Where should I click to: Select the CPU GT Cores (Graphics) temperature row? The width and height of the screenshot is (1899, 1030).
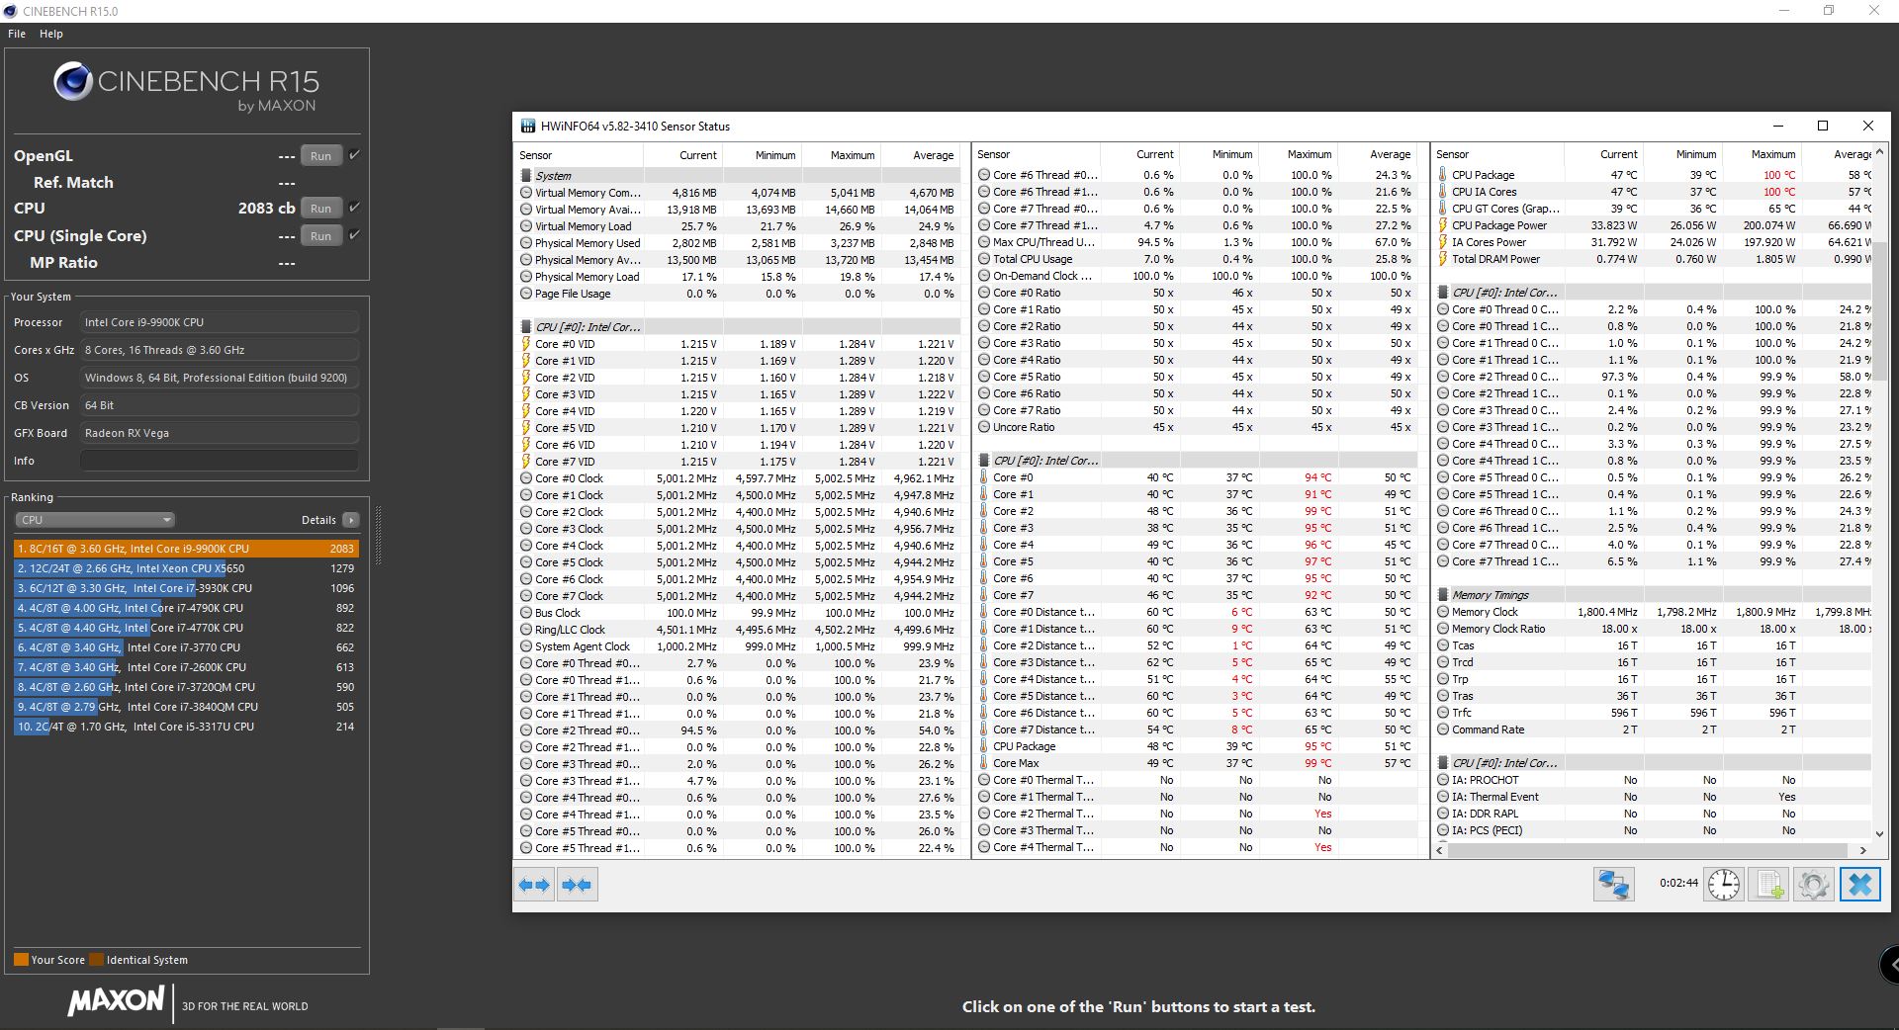point(1653,209)
